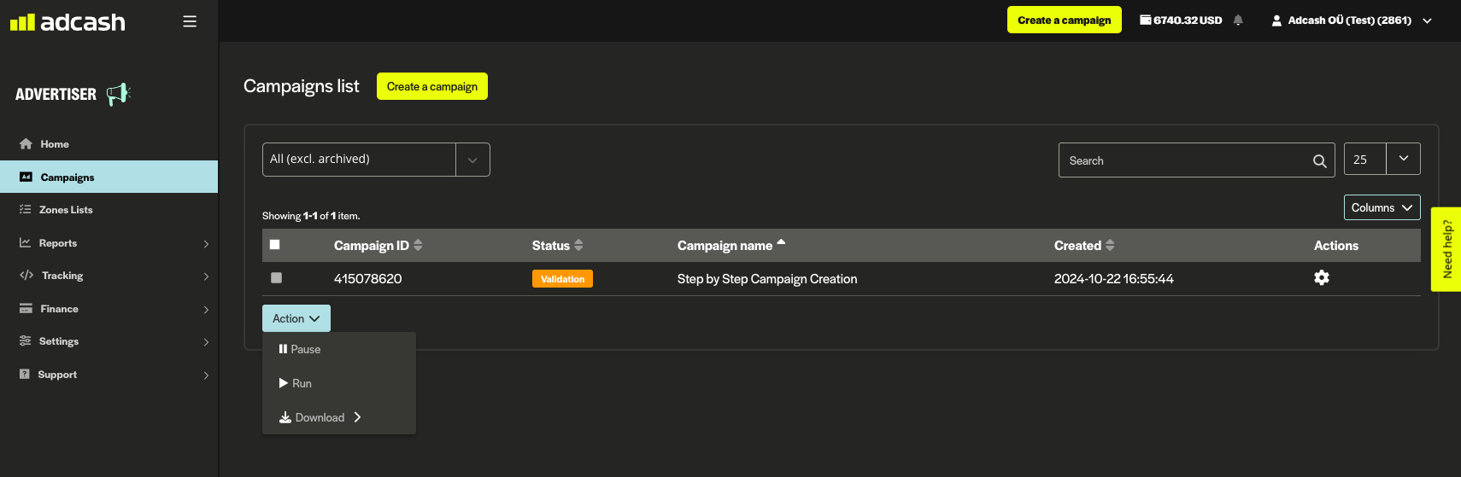Click Create a campaign next to Campaigns list
The image size is (1461, 477).
[431, 86]
